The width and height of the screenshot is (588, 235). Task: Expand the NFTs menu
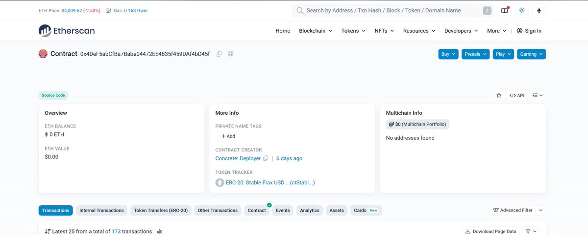384,31
